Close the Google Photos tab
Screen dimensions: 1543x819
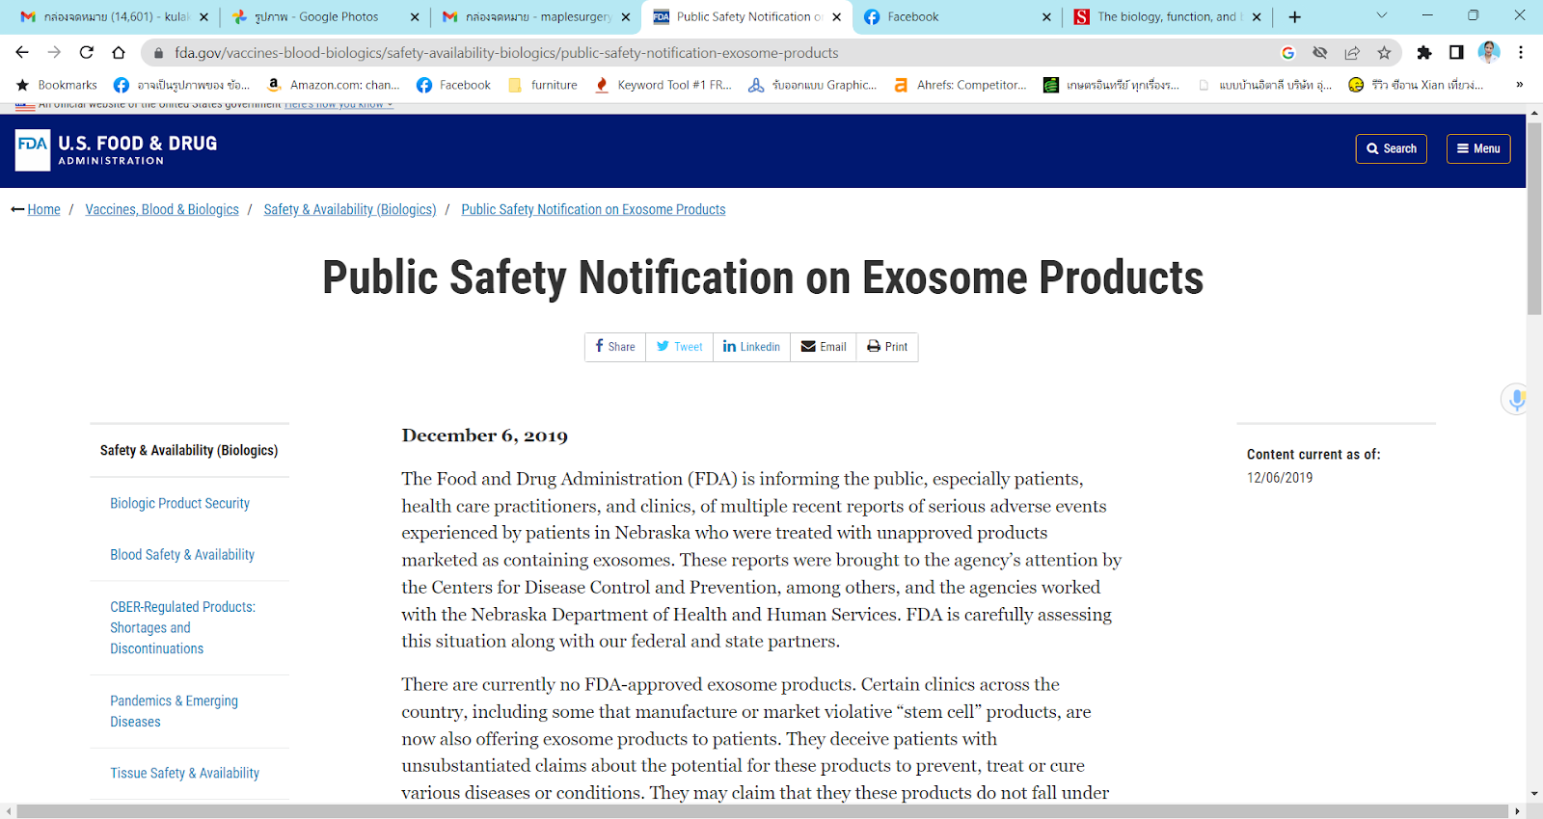pos(415,16)
